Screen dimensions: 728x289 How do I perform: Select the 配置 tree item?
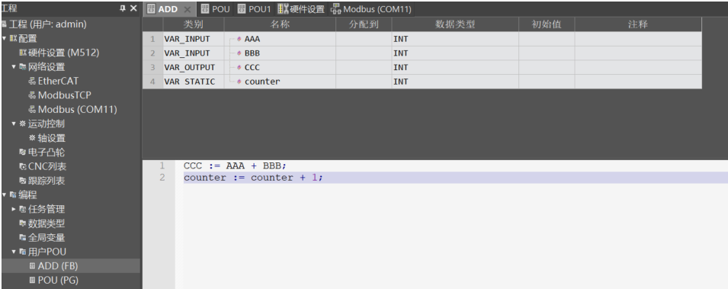[27, 39]
